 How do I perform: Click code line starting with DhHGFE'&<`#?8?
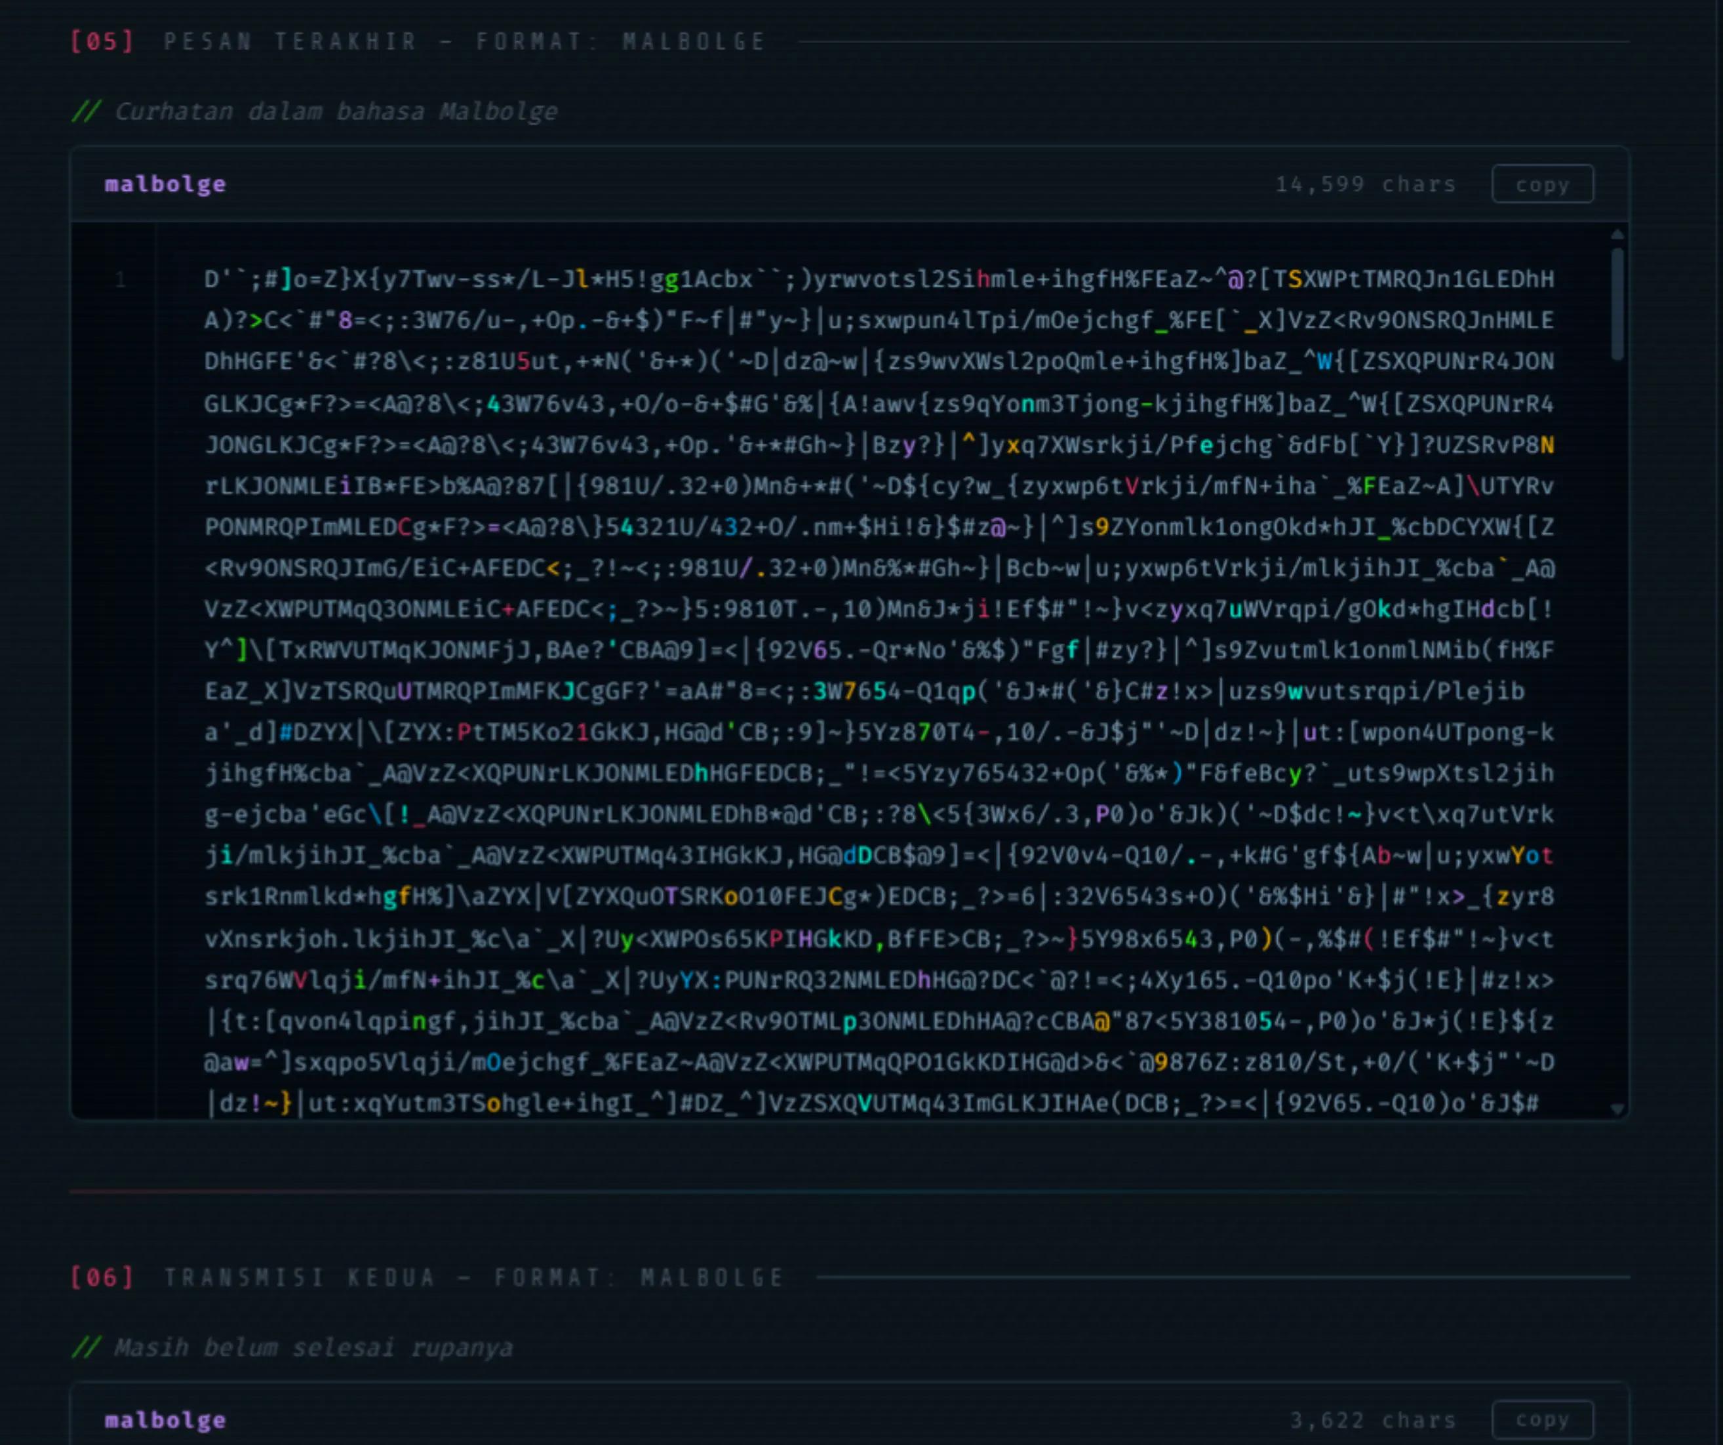[880, 361]
